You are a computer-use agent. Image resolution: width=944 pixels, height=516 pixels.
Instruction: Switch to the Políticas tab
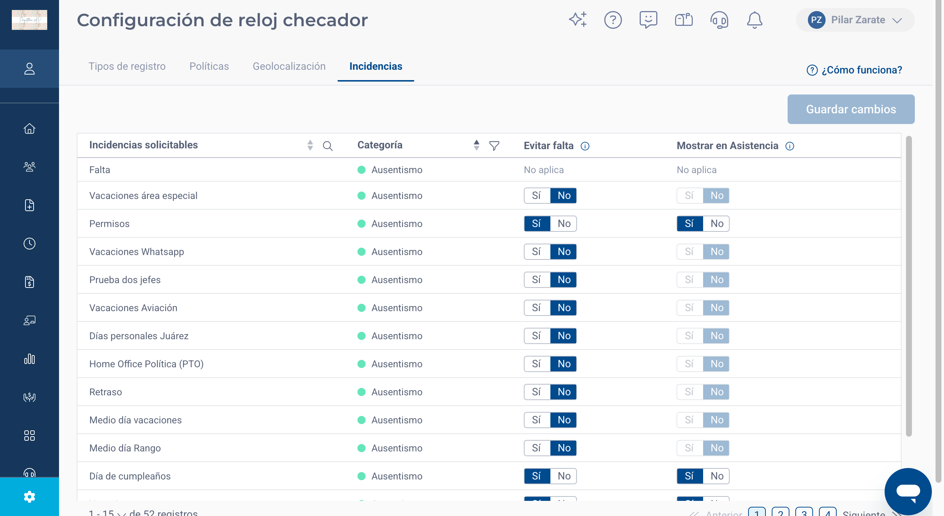click(209, 66)
